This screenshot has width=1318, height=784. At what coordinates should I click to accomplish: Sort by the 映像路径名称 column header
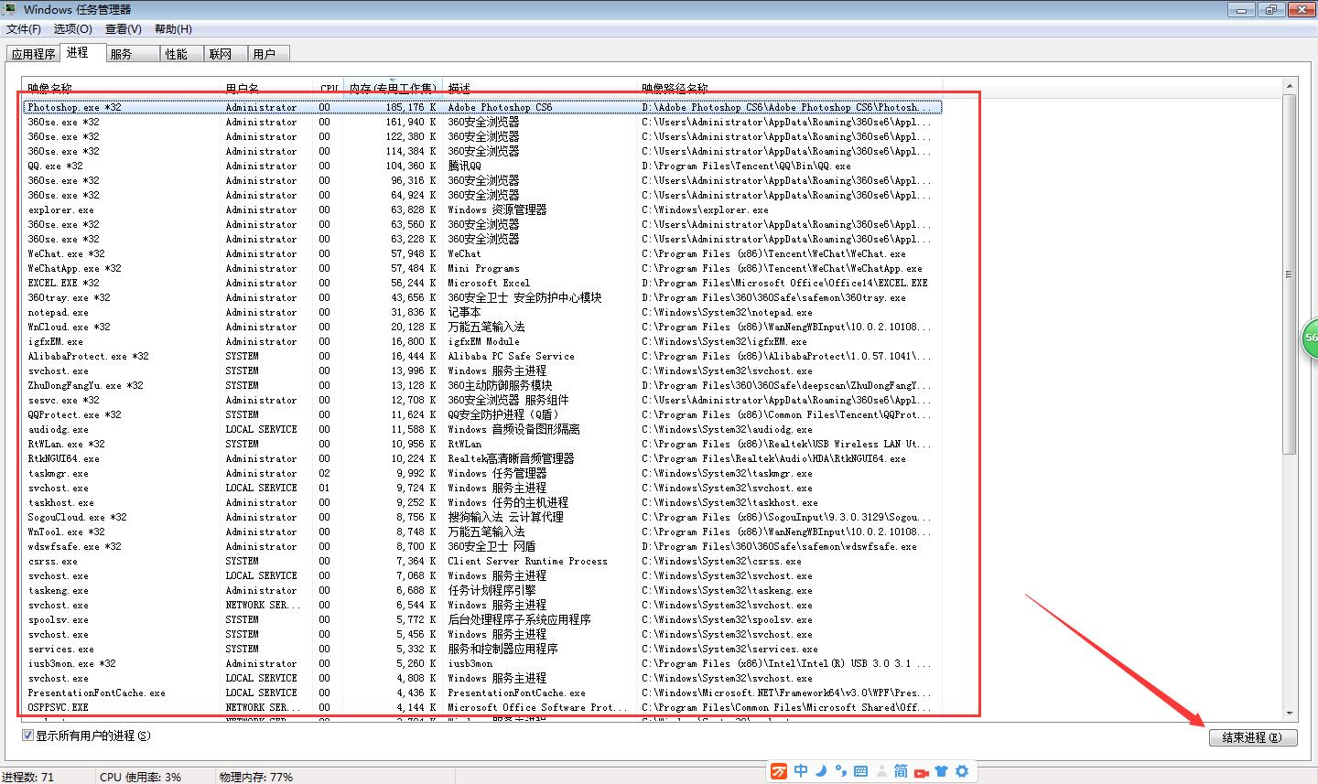790,88
